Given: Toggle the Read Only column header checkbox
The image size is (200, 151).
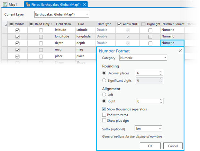Looking at the screenshot, I should click(32, 24).
